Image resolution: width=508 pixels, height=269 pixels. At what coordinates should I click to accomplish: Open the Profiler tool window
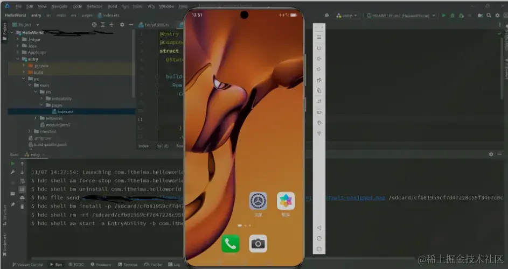pos(153,265)
